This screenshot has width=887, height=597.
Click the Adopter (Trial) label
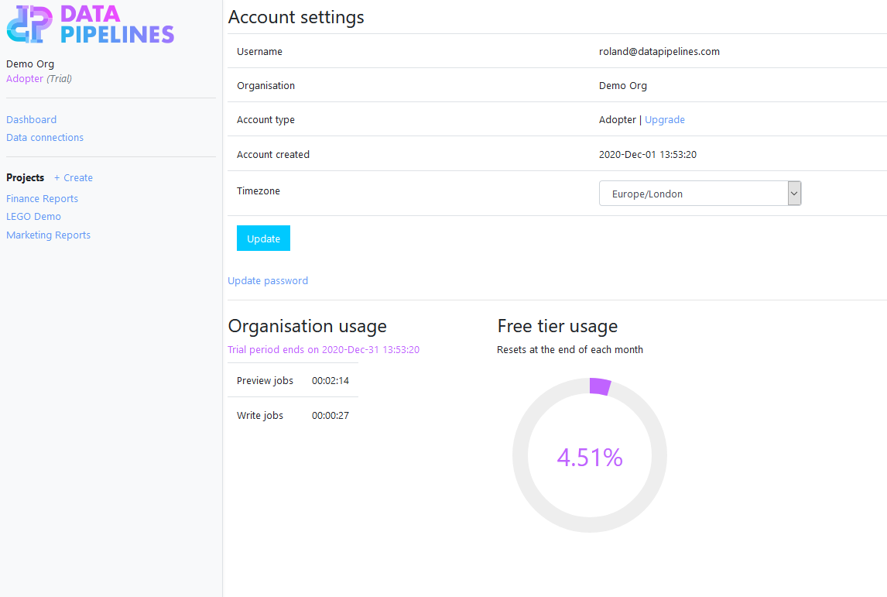(38, 78)
